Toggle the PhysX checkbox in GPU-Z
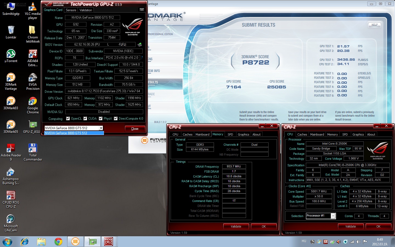 [101, 119]
